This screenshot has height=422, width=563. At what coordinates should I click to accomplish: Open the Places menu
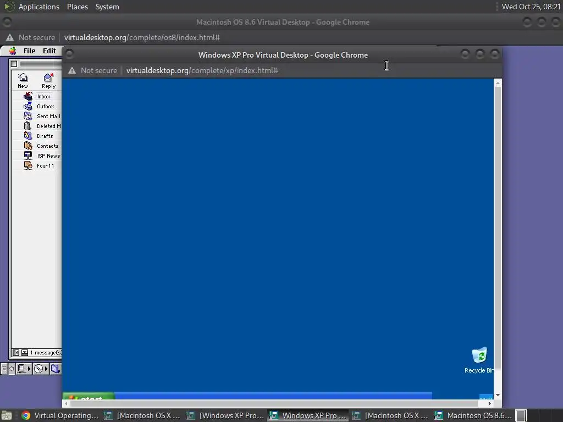pyautogui.click(x=78, y=7)
